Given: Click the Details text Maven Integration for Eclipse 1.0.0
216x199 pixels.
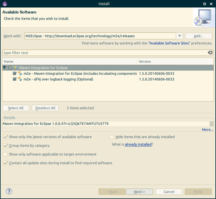Looking at the screenshot, I should (x=56, y=124).
